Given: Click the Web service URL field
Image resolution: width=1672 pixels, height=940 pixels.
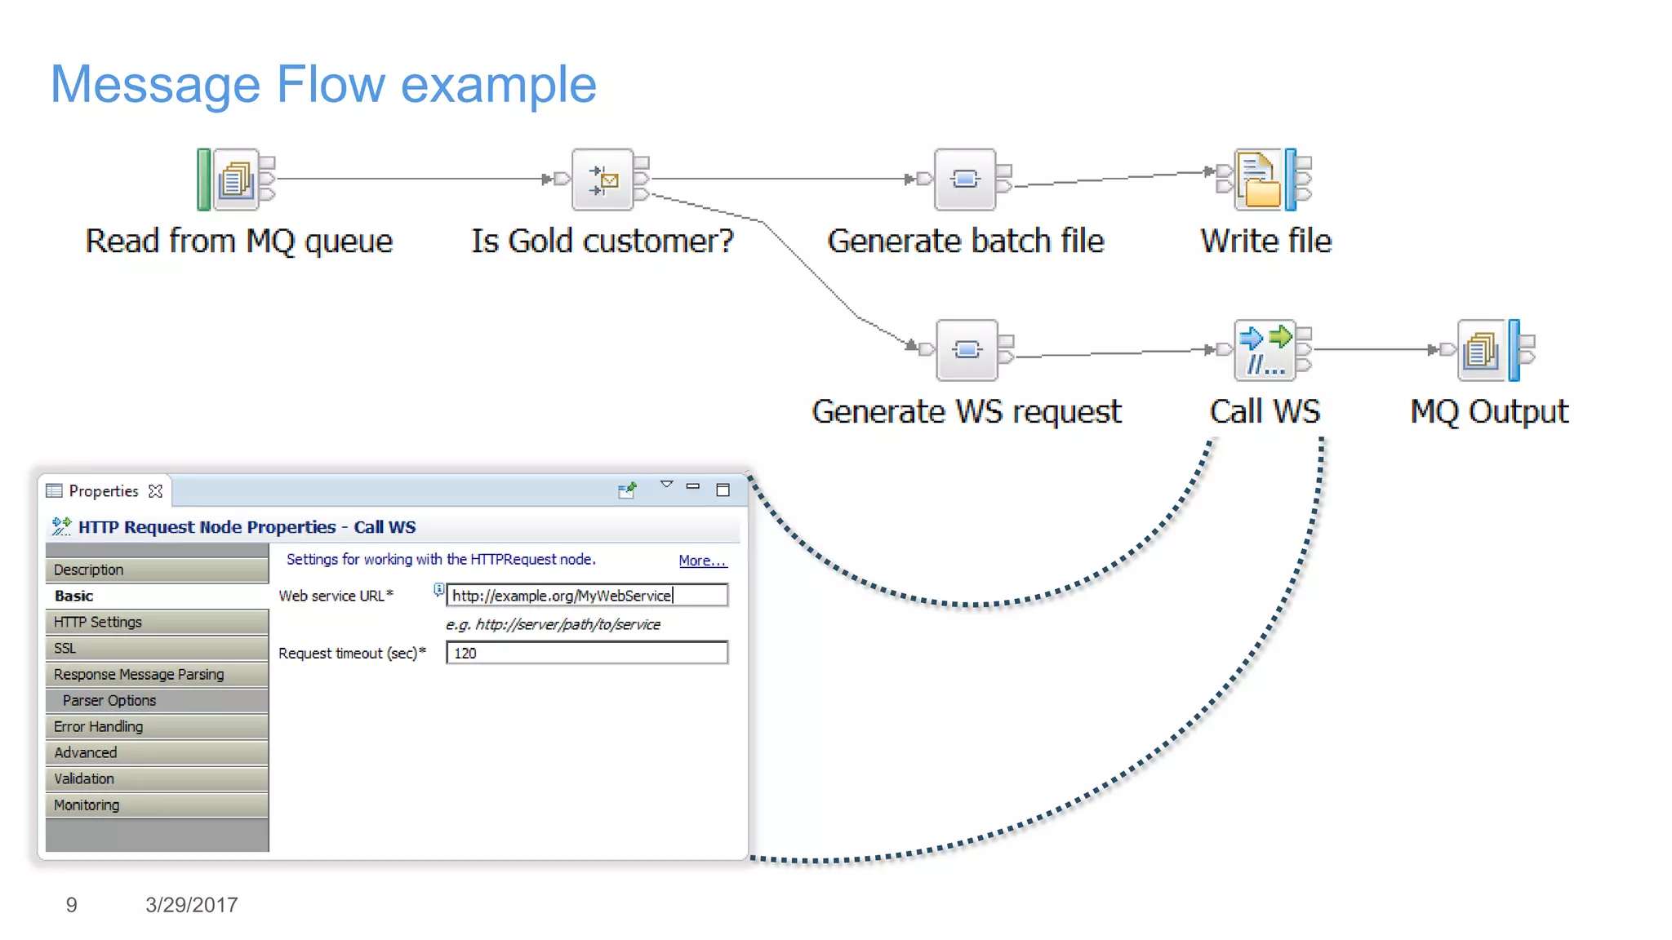Looking at the screenshot, I should coord(586,596).
